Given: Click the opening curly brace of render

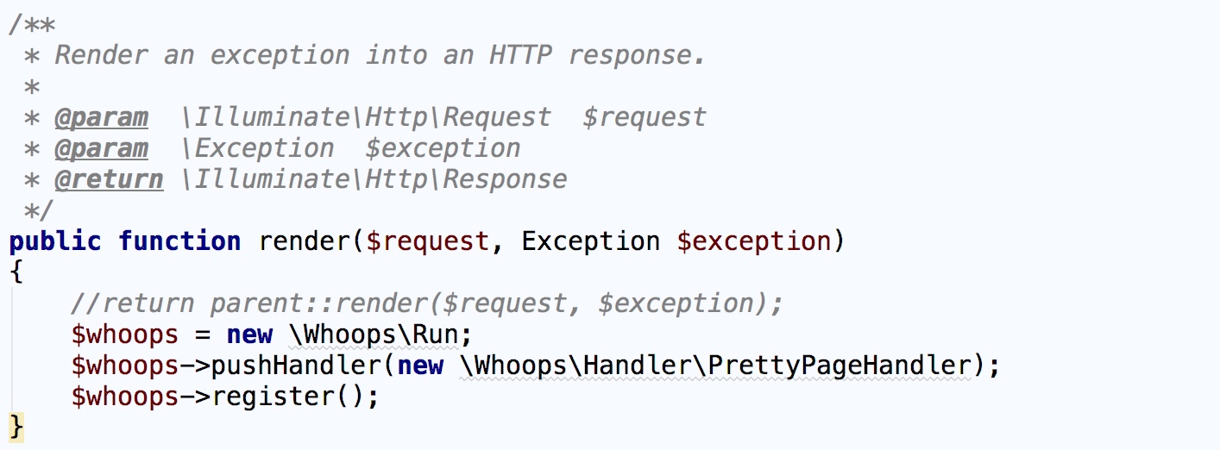Looking at the screenshot, I should click(x=16, y=272).
